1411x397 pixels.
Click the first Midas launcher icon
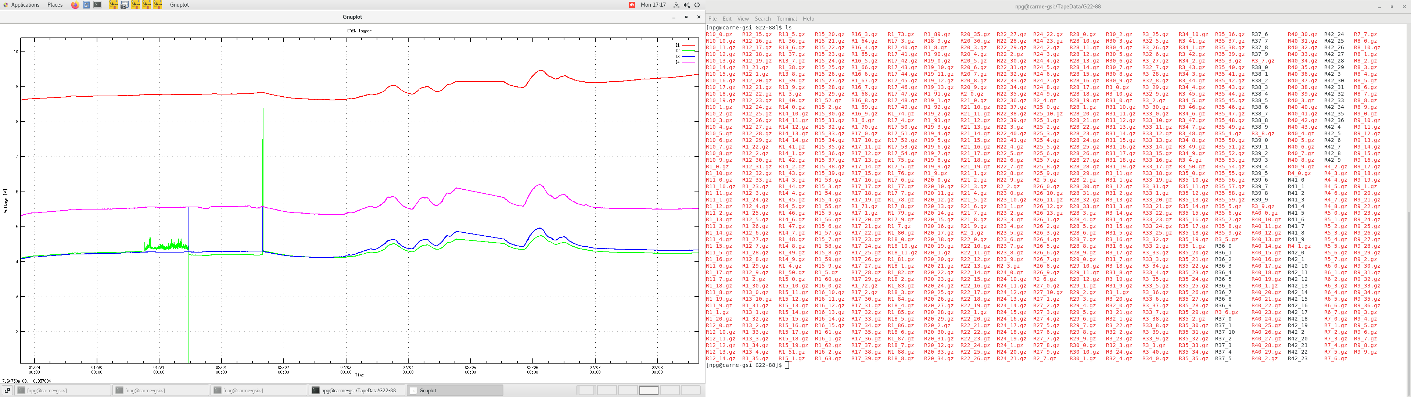(x=114, y=5)
